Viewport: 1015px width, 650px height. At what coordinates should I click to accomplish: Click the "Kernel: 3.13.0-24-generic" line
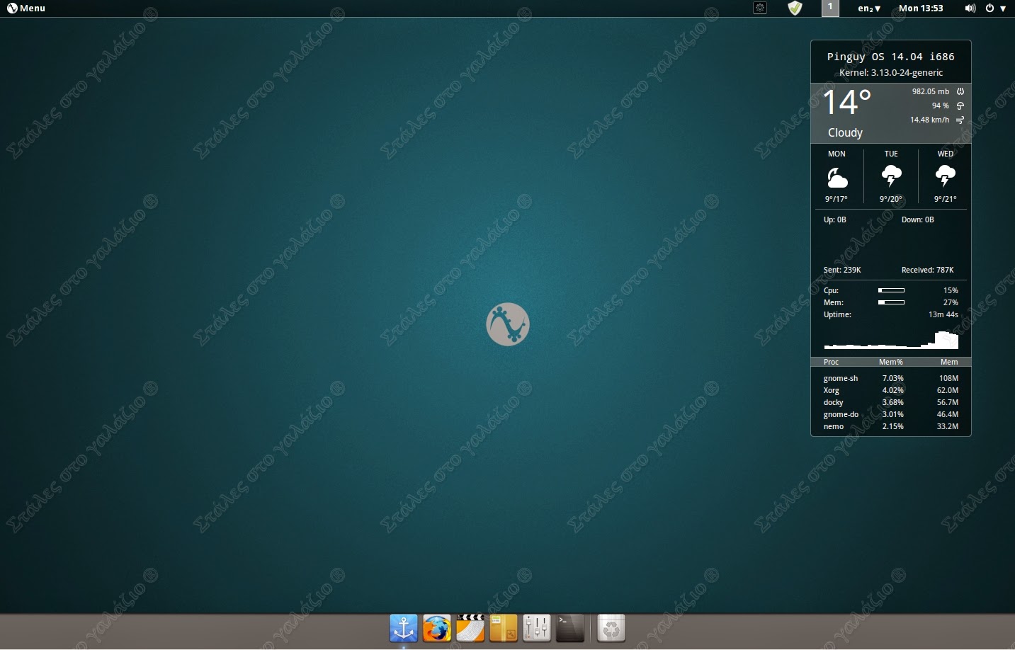[x=891, y=72]
